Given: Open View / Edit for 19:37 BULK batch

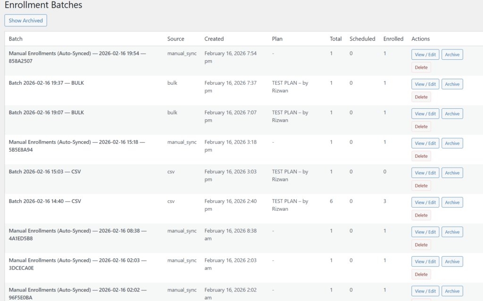Looking at the screenshot, I should point(425,84).
